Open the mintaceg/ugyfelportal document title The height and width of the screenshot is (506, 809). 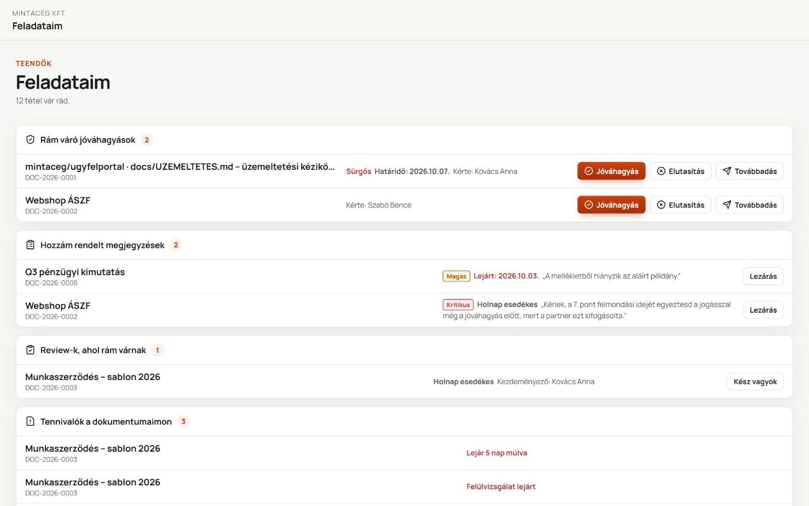(180, 166)
